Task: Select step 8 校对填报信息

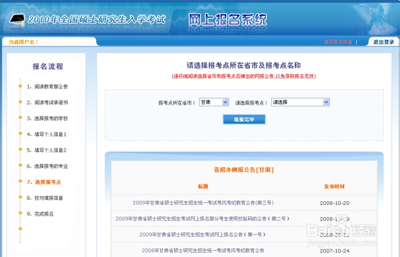Action: [x=45, y=198]
